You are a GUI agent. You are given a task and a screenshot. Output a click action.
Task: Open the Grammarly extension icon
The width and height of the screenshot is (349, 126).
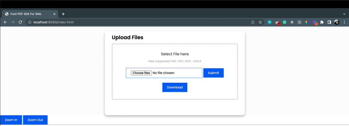285,22
